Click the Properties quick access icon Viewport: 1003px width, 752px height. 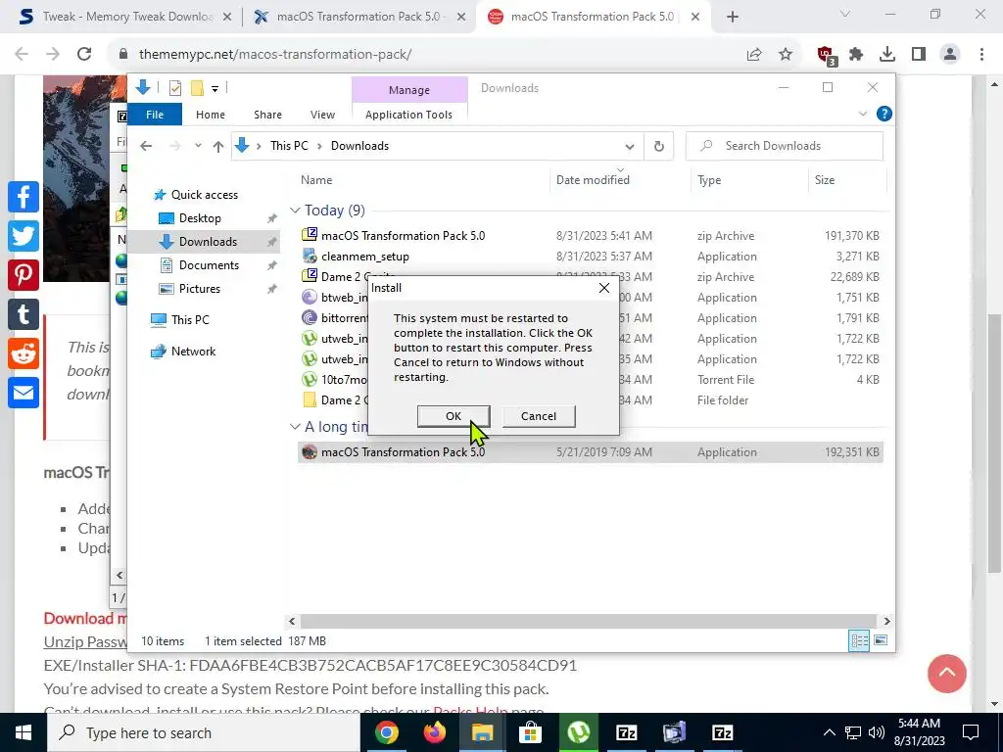[x=175, y=88]
